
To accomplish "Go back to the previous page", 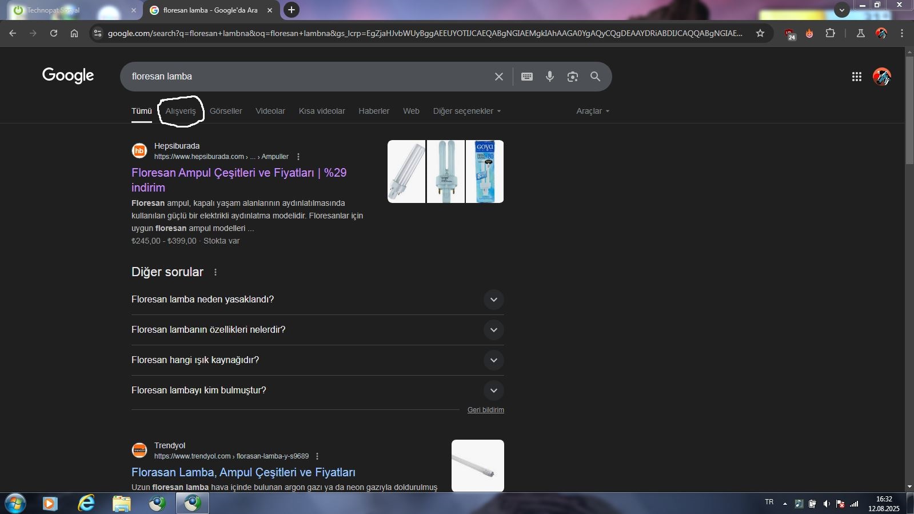I will (x=13, y=33).
